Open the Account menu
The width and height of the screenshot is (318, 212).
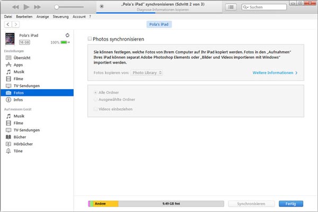[79, 16]
